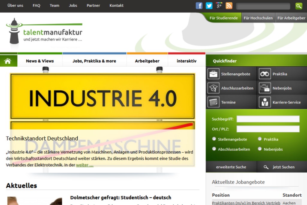Follow the weiter … article link
The height and width of the screenshot is (205, 307).
pos(85,165)
